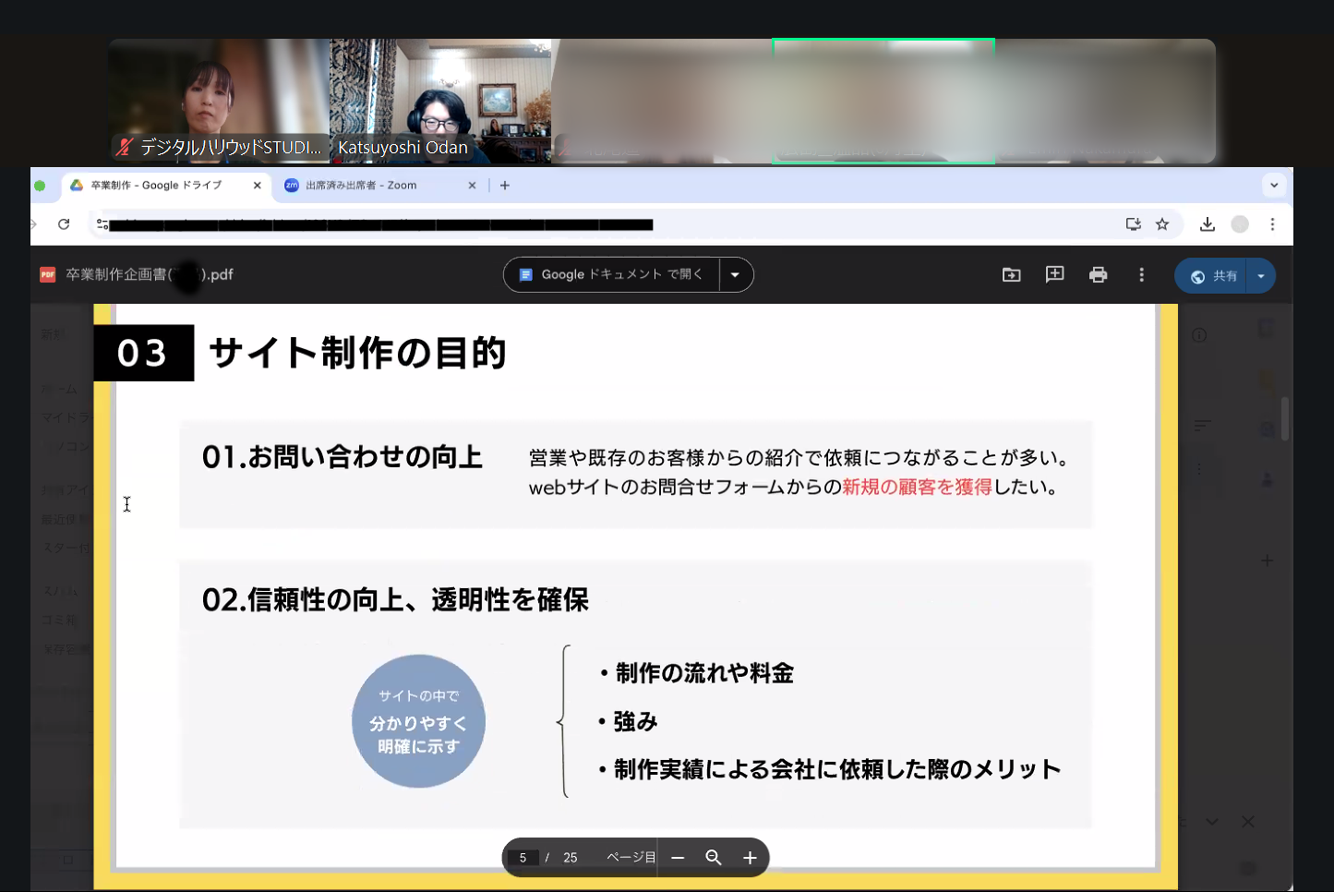Click the page number field showing 5
1334x892 pixels.
point(523,858)
